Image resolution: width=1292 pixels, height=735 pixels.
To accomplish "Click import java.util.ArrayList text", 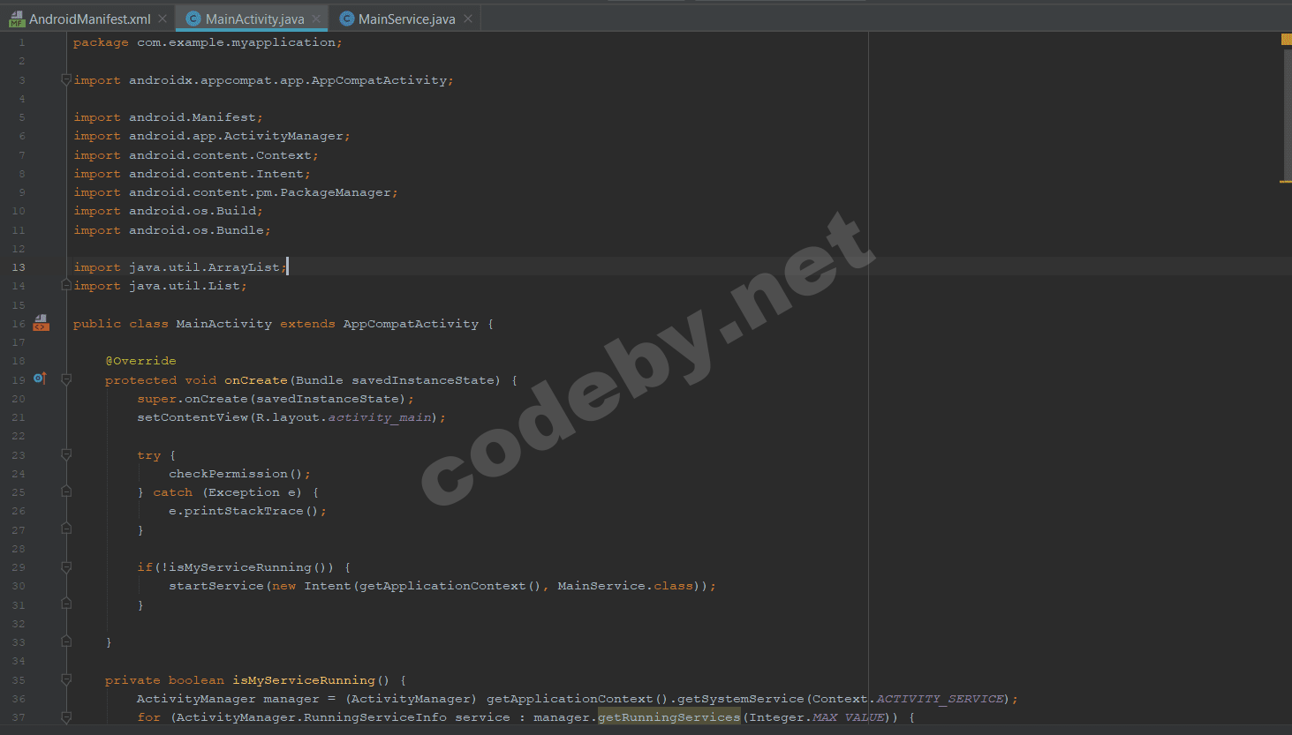I will (180, 267).
